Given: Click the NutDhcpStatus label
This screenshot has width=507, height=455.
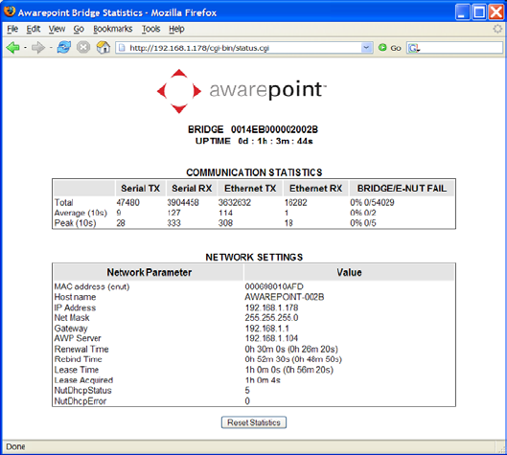Looking at the screenshot, I should pos(82,391).
